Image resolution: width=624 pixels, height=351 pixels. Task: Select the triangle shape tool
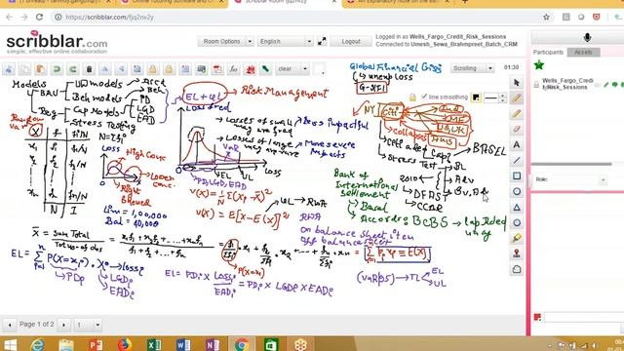click(517, 207)
